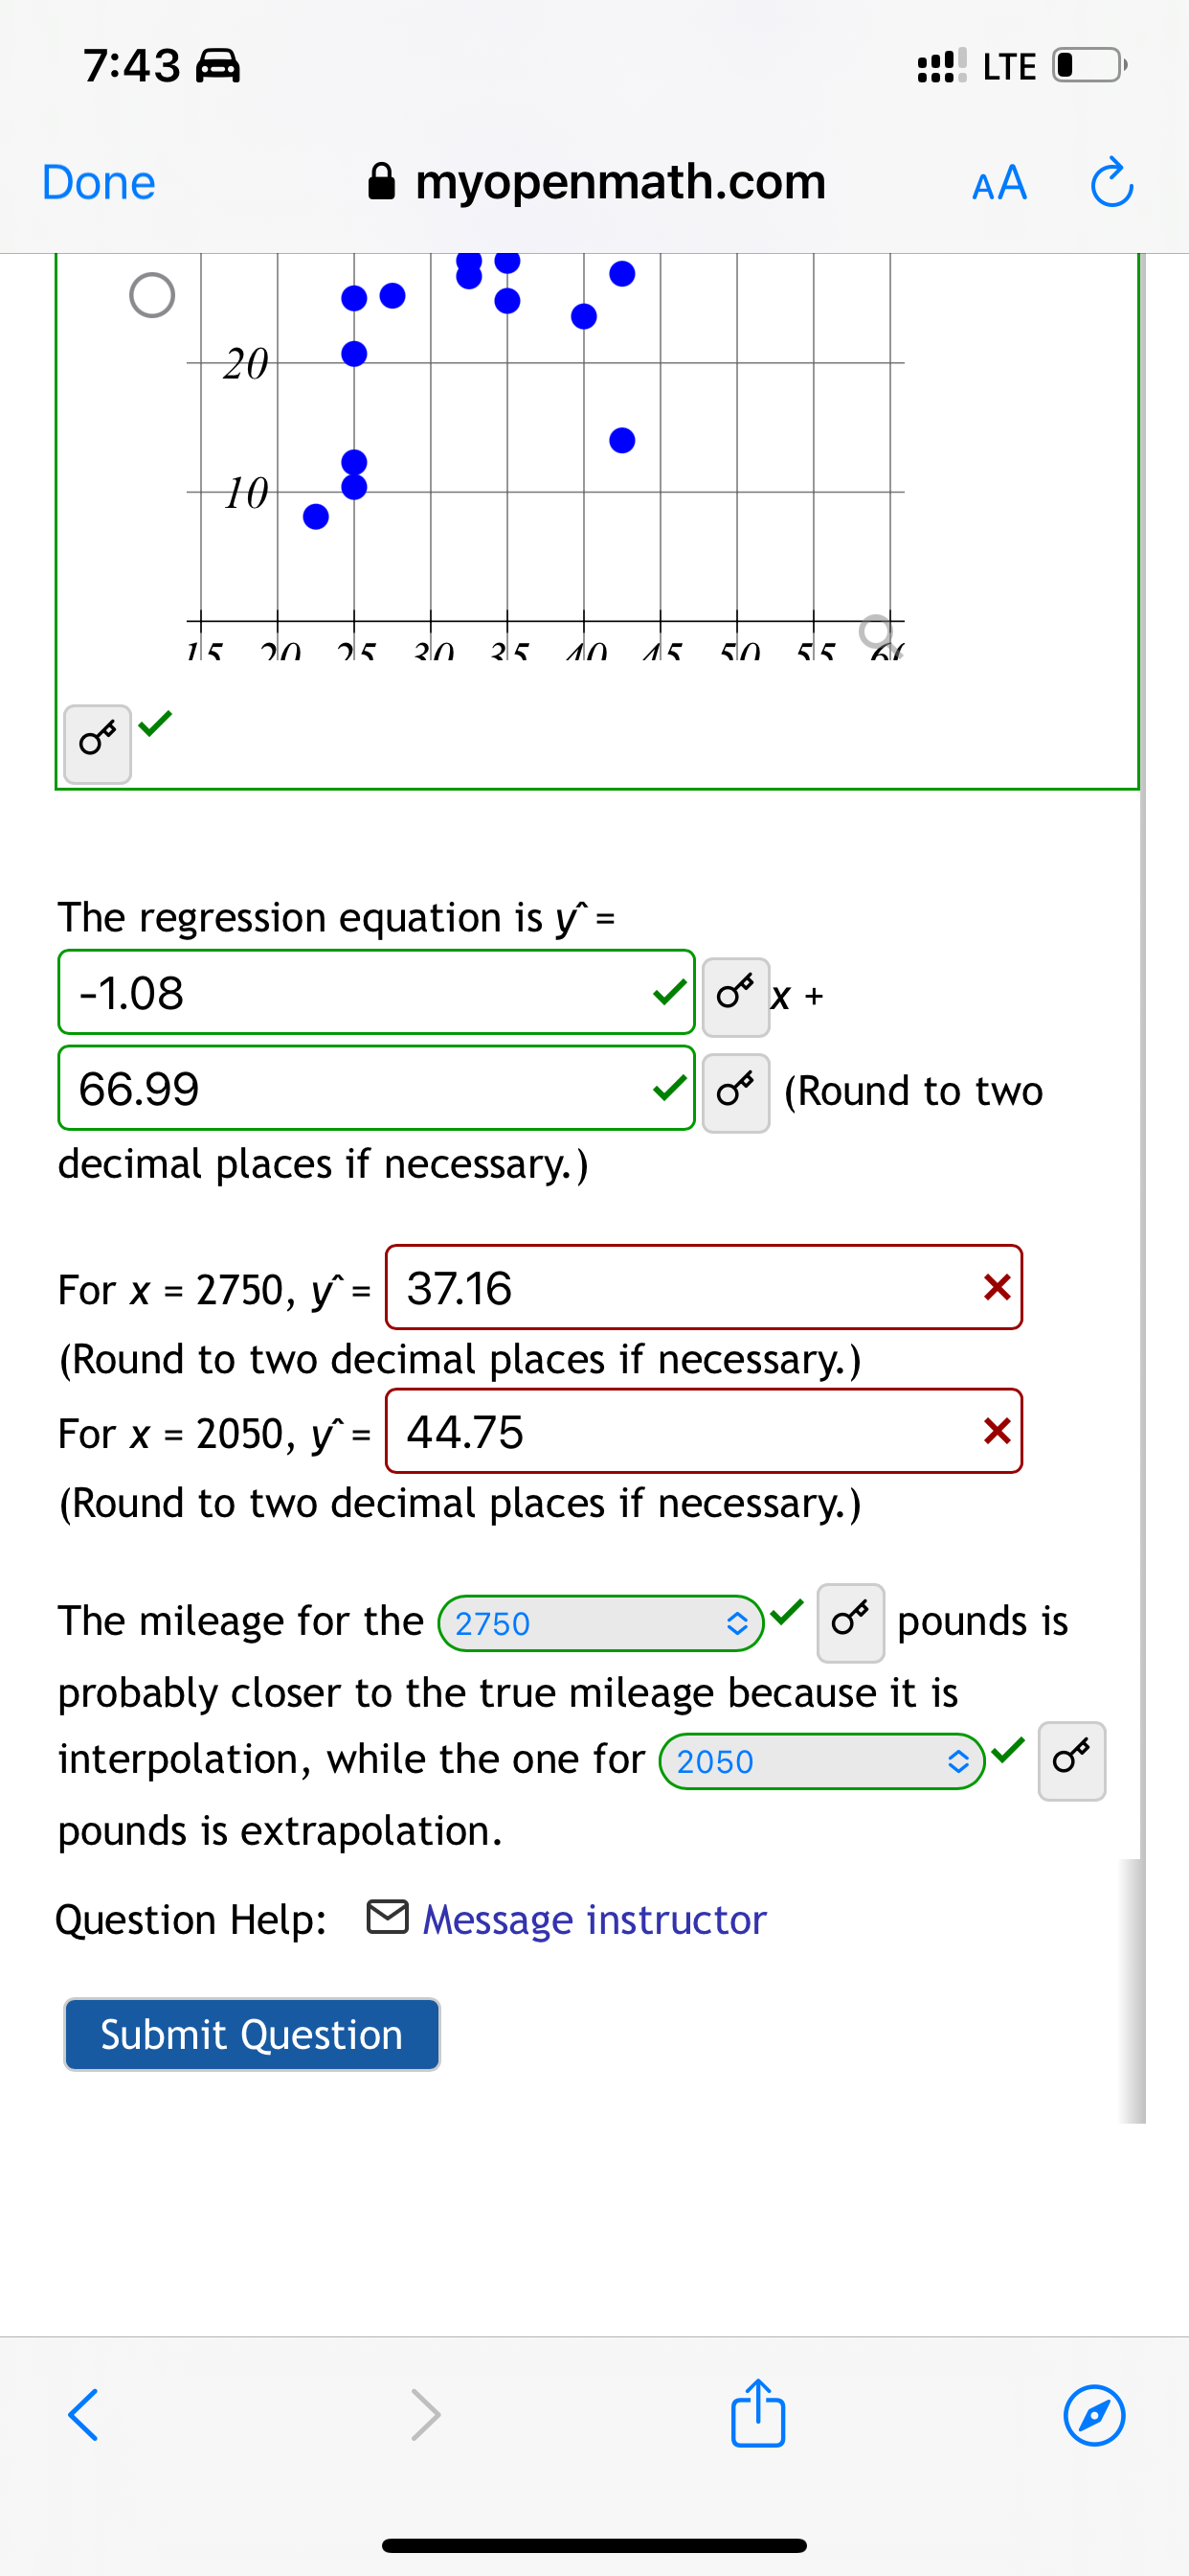The width and height of the screenshot is (1189, 2576).
Task: Reload the myopenmath.com page
Action: pos(1111,183)
